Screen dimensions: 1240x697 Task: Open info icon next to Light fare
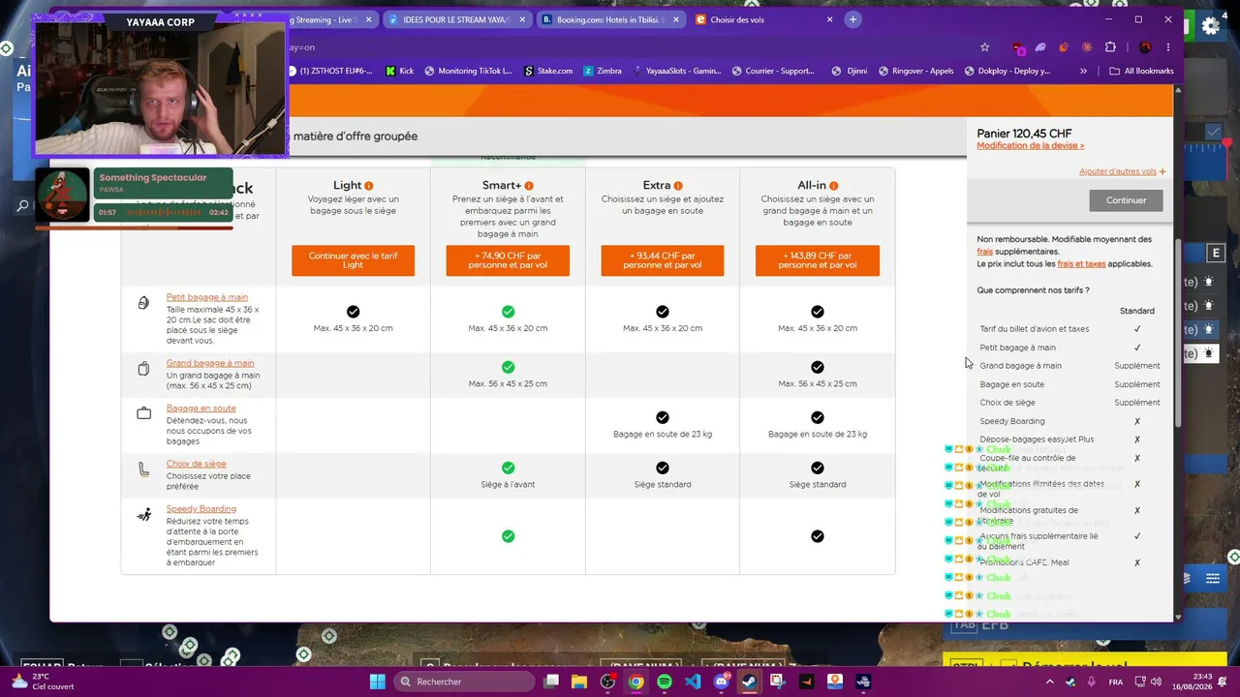369,186
